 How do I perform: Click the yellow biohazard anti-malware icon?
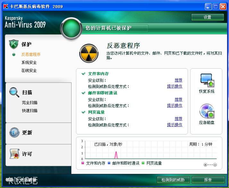tap(89, 53)
